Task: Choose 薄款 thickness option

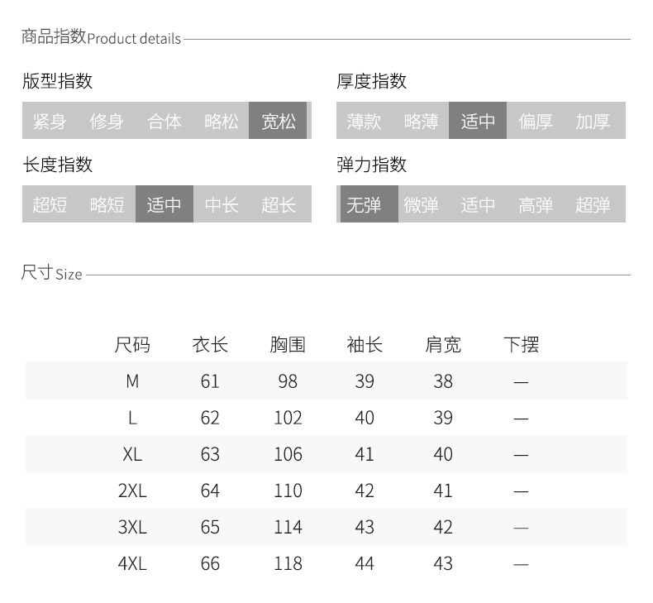Action: [x=364, y=121]
